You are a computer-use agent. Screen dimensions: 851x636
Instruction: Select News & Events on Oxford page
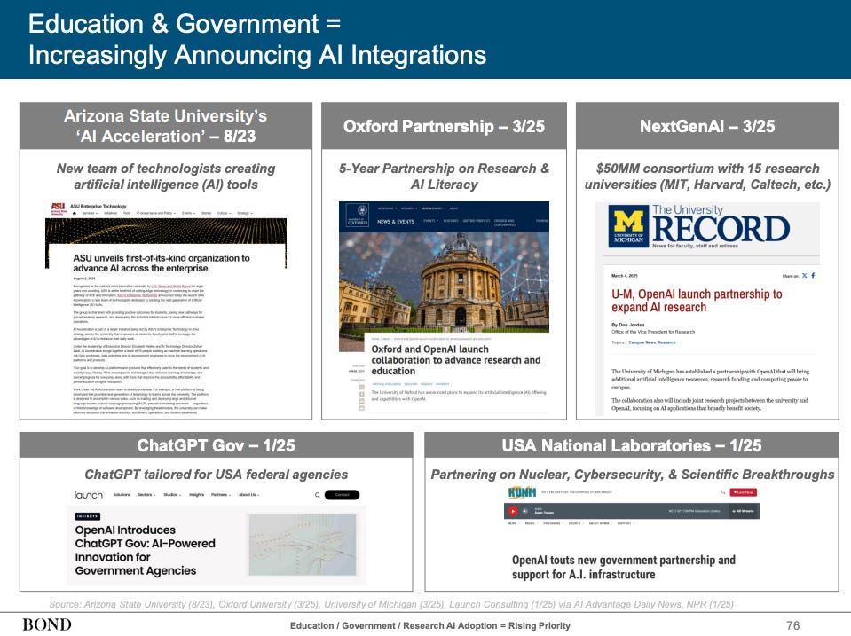pos(396,222)
